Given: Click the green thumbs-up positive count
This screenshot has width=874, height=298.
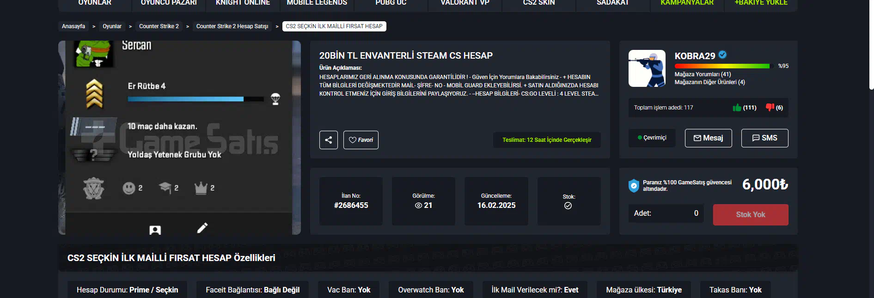Looking at the screenshot, I should point(745,108).
